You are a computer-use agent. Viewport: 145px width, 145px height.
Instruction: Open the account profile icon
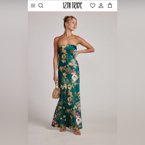click(101, 5)
